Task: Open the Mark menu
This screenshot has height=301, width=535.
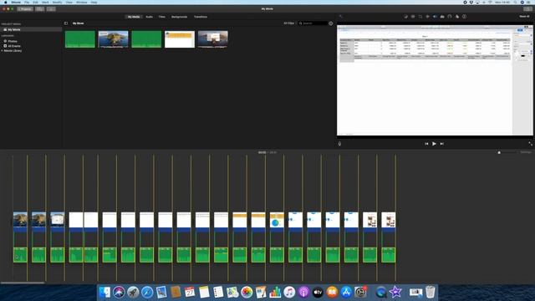Action: (45, 3)
